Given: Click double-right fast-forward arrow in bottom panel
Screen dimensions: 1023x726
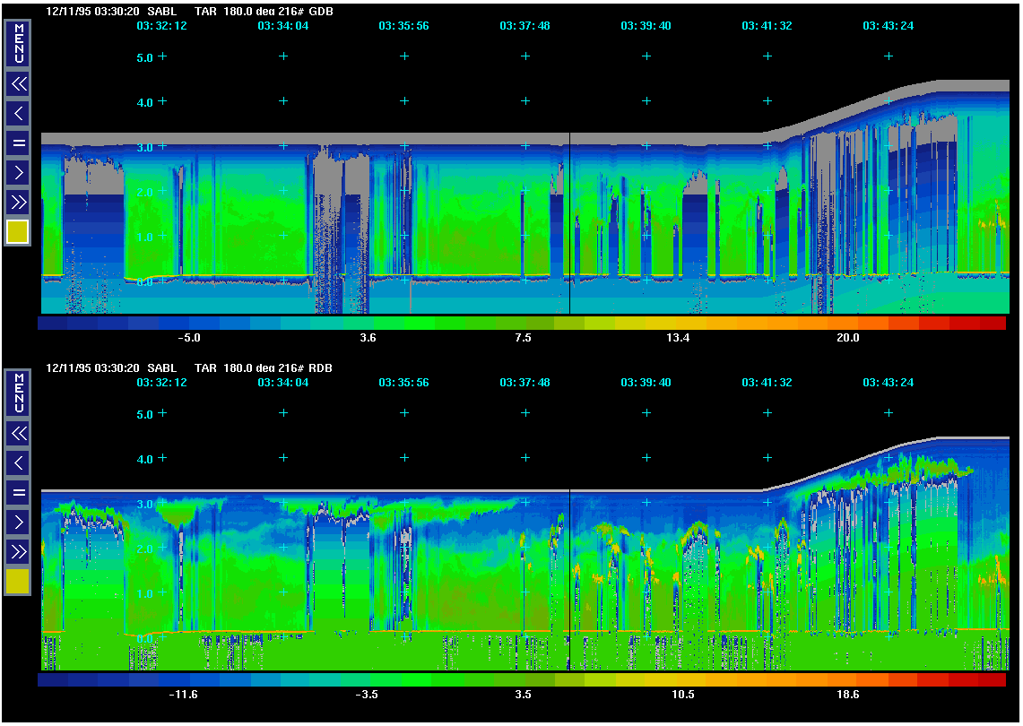Looking at the screenshot, I should (18, 550).
